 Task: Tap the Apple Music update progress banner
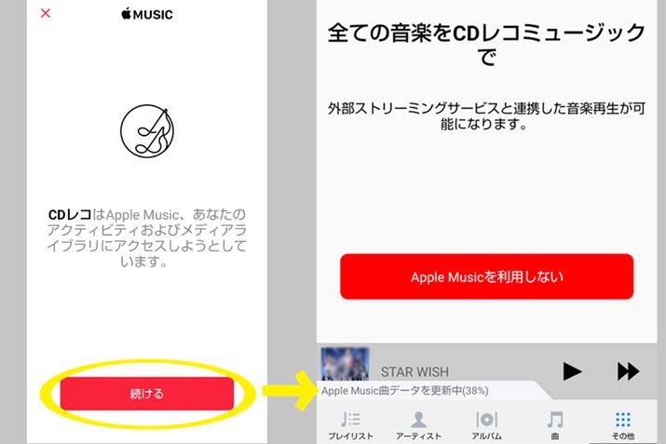coord(405,391)
